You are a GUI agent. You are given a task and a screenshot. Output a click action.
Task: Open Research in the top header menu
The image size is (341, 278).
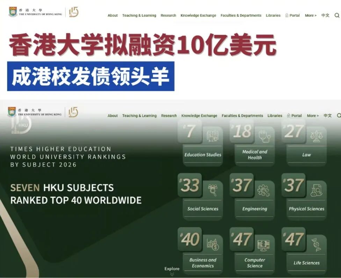click(x=168, y=15)
